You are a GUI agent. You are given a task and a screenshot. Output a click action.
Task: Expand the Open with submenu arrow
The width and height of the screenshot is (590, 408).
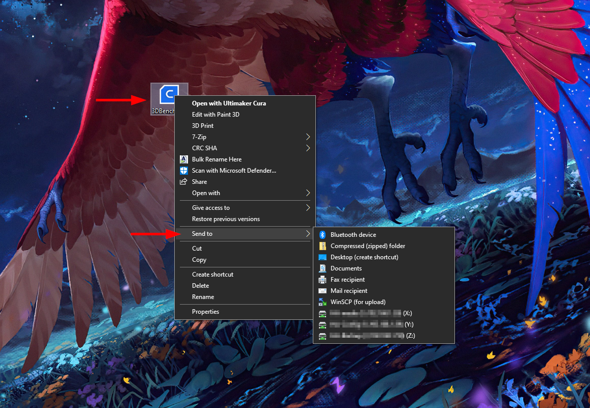[308, 193]
